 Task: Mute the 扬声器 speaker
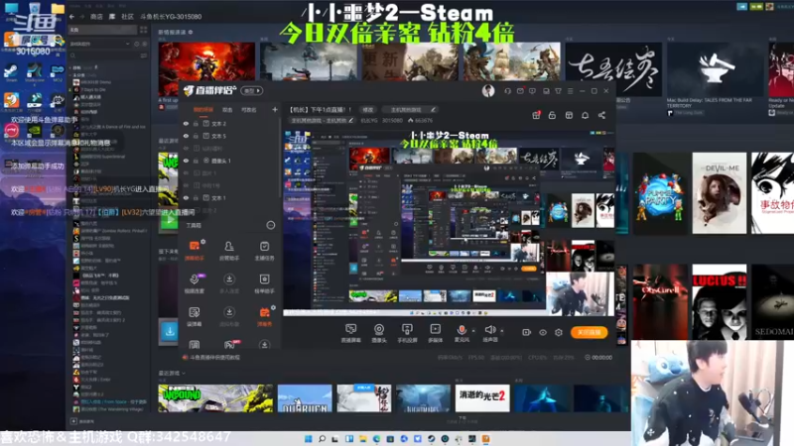(489, 330)
